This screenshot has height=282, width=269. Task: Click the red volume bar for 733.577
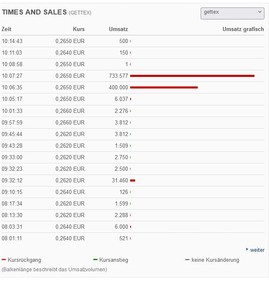[192, 76]
